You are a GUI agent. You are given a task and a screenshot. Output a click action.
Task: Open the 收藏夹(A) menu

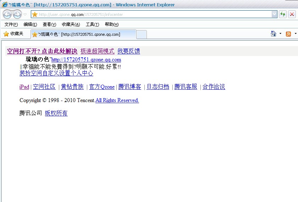71,24
